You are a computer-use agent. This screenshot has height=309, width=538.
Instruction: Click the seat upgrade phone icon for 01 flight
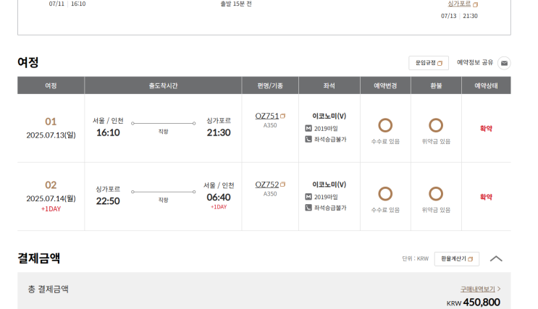[308, 139]
